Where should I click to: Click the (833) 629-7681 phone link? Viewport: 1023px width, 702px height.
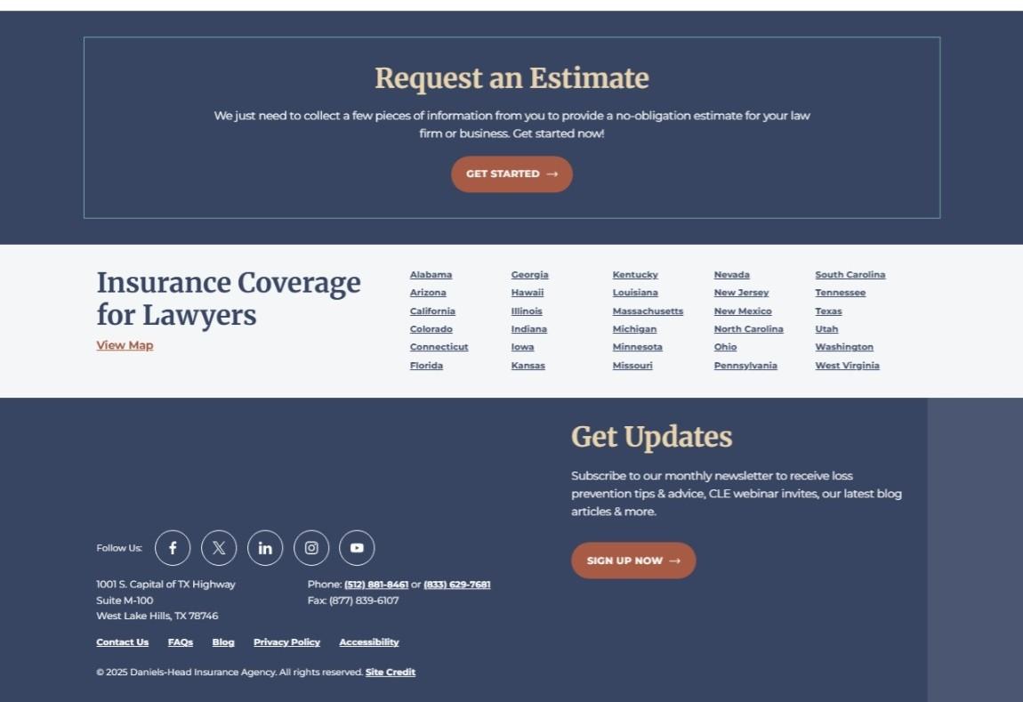pyautogui.click(x=456, y=585)
